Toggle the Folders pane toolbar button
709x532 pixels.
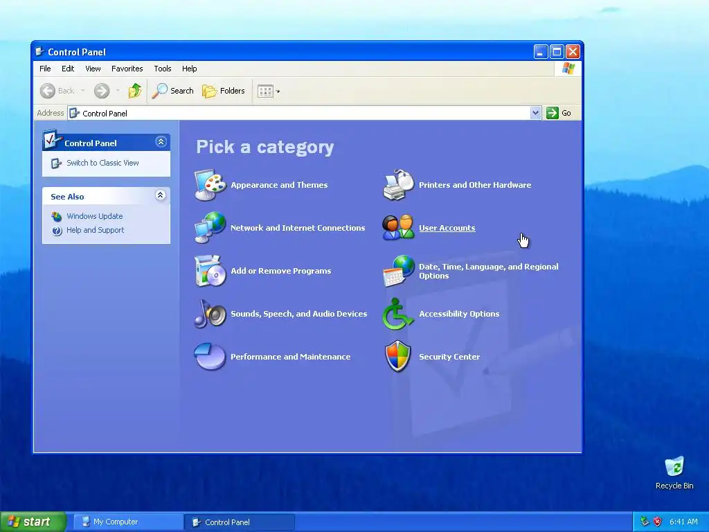point(224,91)
